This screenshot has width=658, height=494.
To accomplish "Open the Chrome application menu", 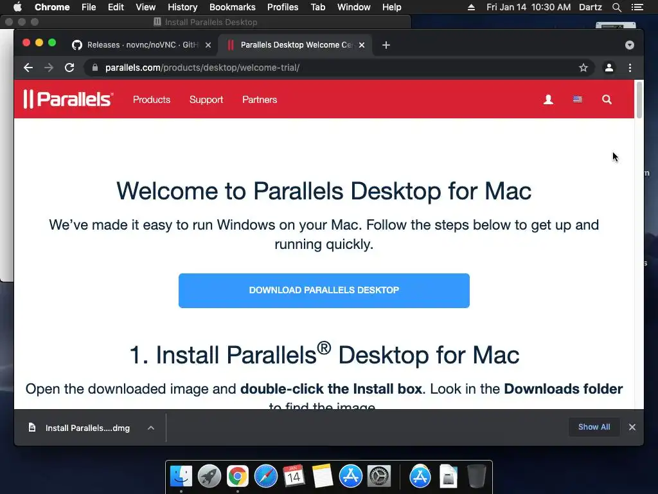I will [52, 7].
